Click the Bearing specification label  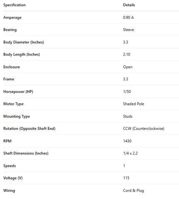tap(10, 30)
